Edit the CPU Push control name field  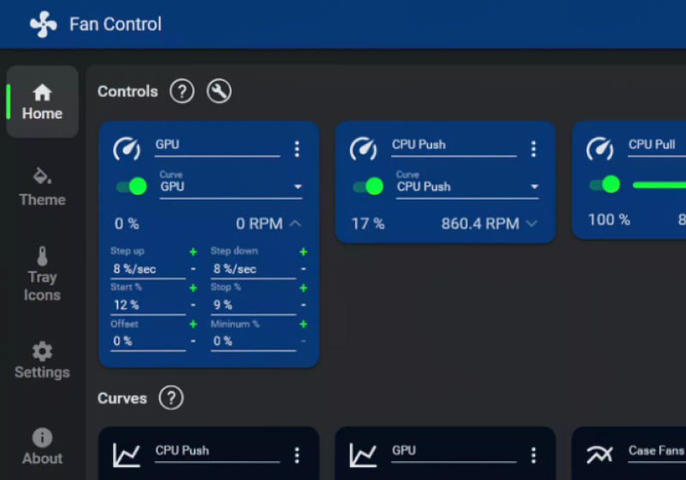point(454,147)
